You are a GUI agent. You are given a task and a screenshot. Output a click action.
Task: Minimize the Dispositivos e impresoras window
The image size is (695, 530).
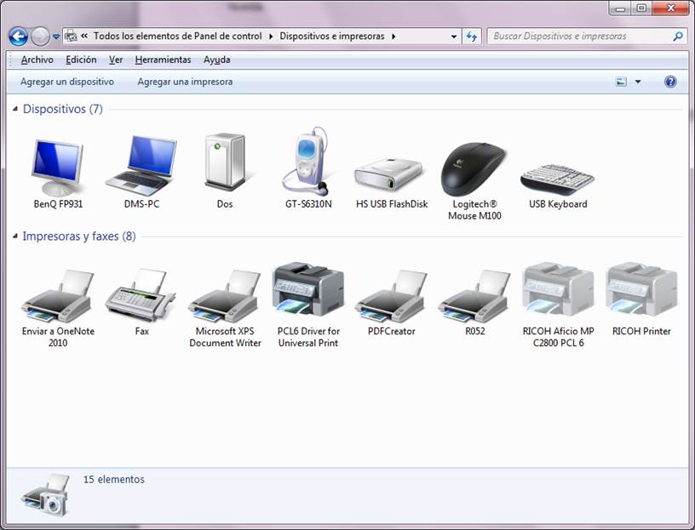click(621, 8)
